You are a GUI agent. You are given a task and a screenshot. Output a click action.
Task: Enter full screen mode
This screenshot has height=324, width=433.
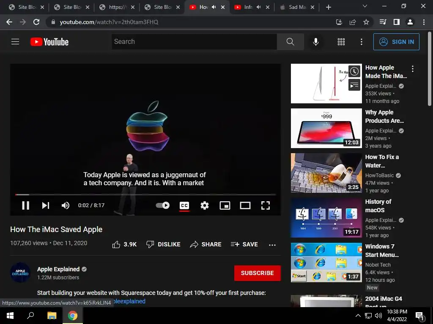pyautogui.click(x=266, y=205)
